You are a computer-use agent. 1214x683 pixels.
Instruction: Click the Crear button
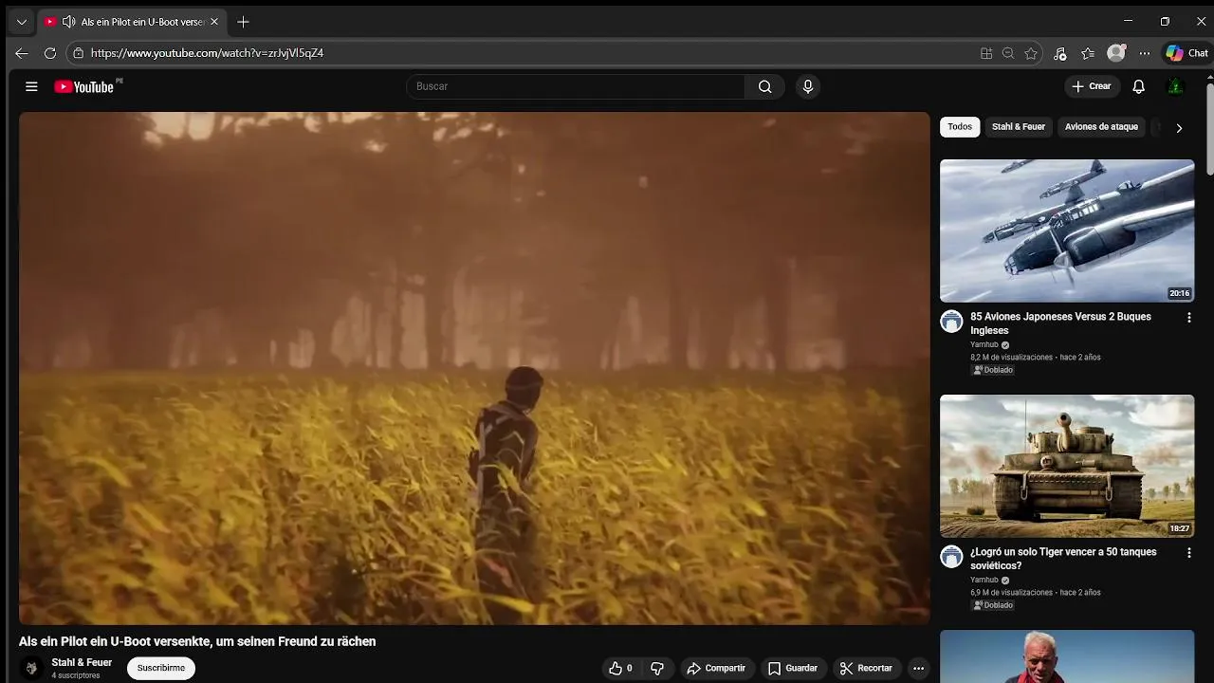1091,86
